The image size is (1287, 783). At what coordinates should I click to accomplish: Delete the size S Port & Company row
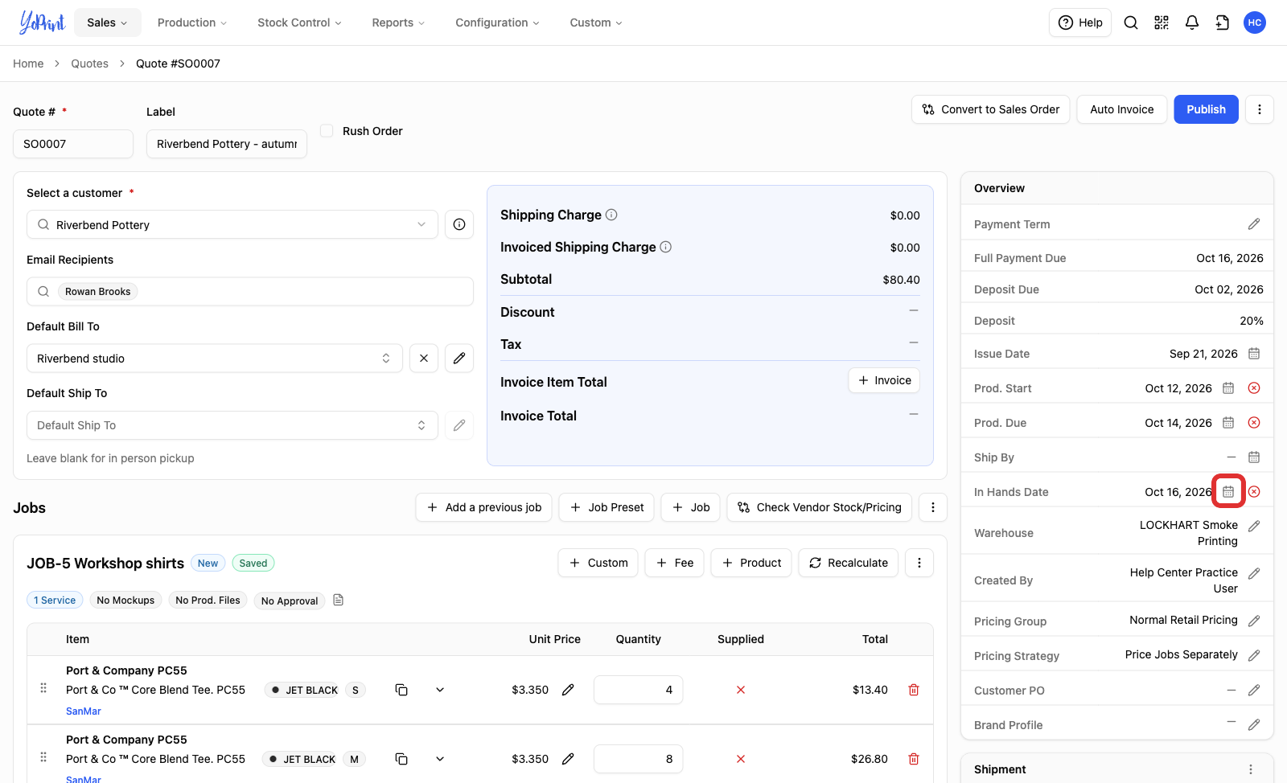[x=914, y=690]
